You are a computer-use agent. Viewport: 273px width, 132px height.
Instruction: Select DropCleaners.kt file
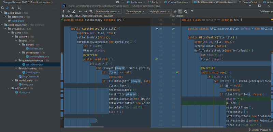[x=30, y=76]
